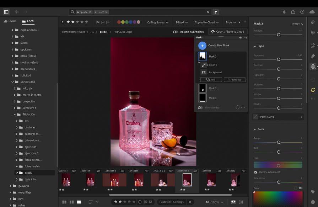
Task: Collapse the Color section
Action: [x=255, y=129]
